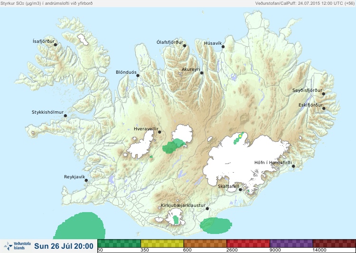Viewport: 356px width, 253px height.
Task: Click the yellow SO2 hotspot on Vatnajökull
Action: tap(240, 136)
